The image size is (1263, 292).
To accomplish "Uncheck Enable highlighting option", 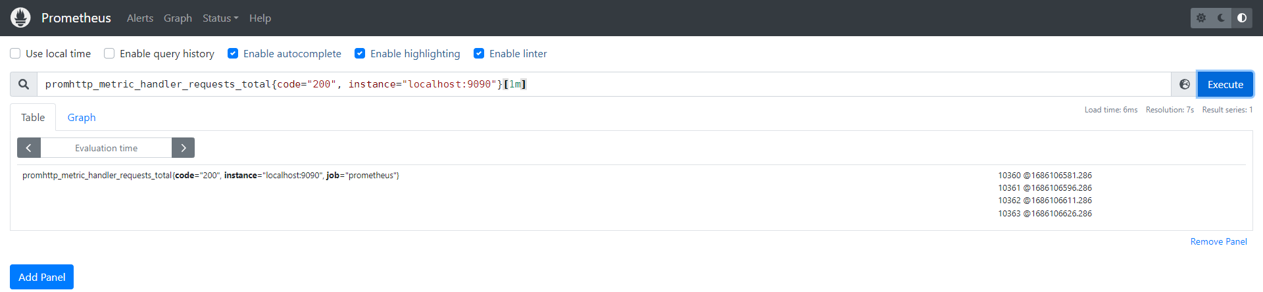I will click(x=360, y=53).
